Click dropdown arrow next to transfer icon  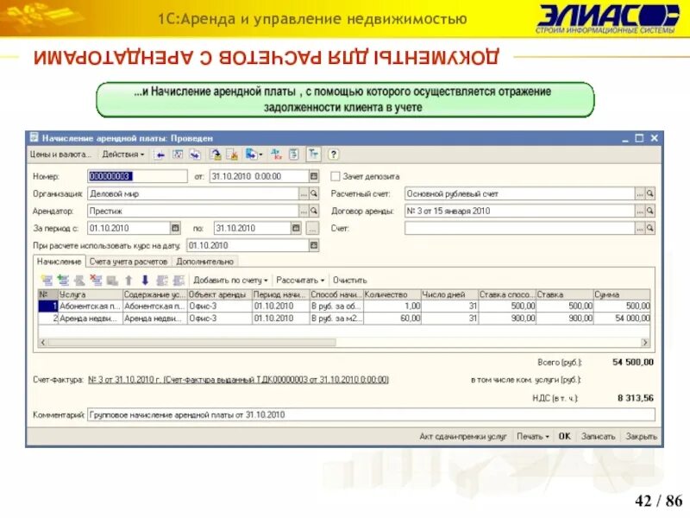point(260,155)
